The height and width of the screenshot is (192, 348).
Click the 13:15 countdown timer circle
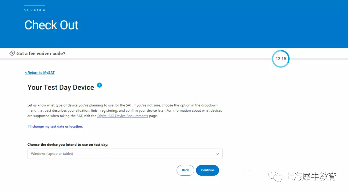pos(281,59)
